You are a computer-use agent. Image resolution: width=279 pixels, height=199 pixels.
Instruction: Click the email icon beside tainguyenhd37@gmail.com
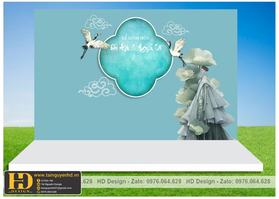(38, 188)
